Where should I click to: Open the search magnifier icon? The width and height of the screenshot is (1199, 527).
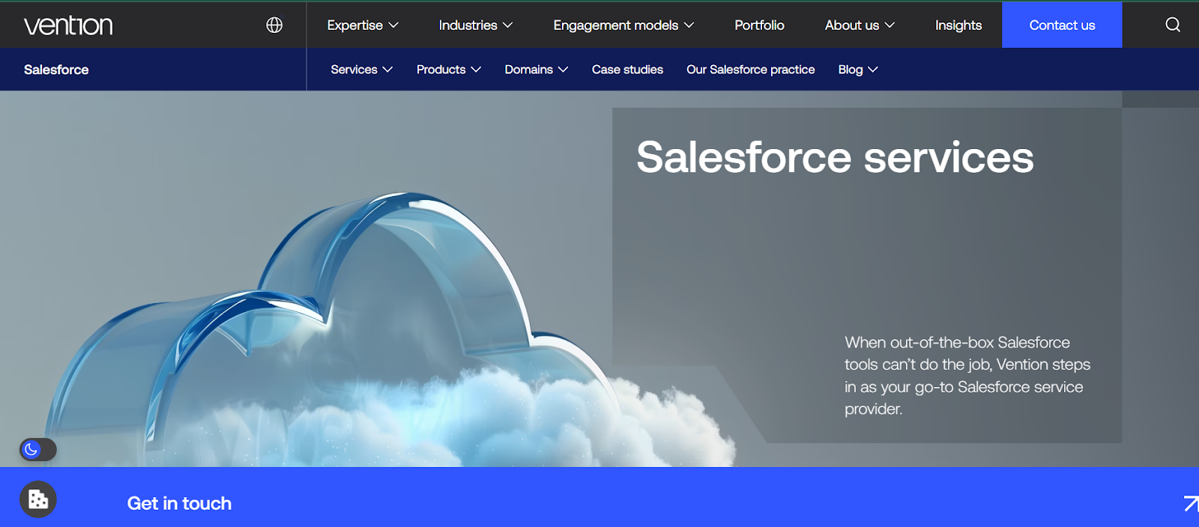1173,25
